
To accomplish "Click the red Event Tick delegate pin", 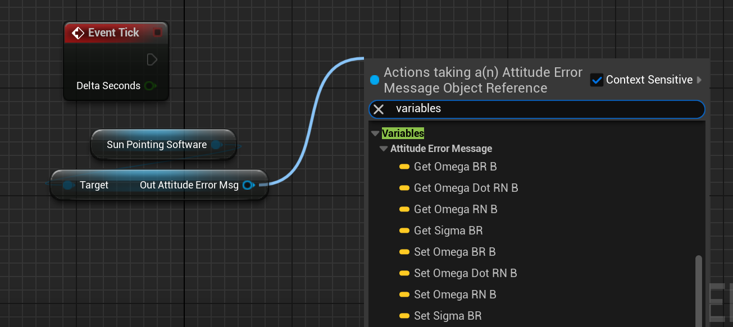I will [158, 33].
